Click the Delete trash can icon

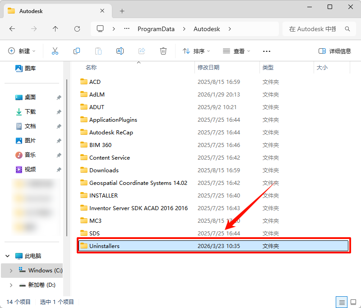pyautogui.click(x=163, y=51)
